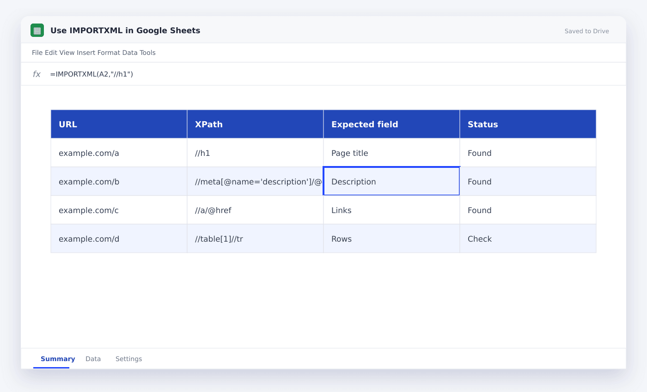This screenshot has width=647, height=392.
Task: Switch to the Summary sheet tab
Action: click(58, 359)
